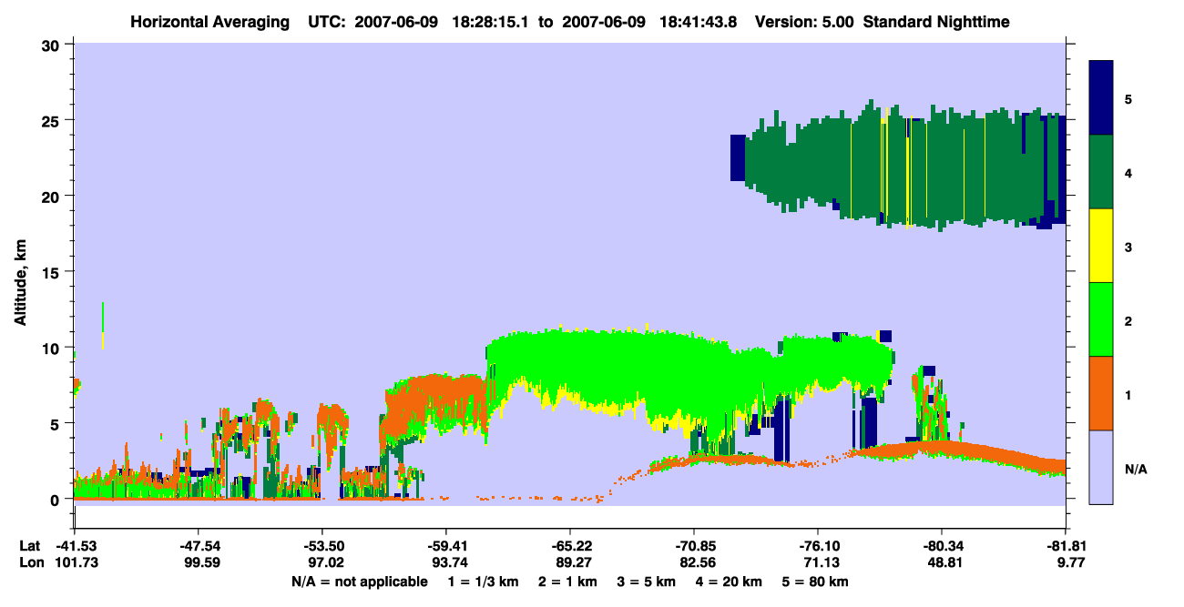Click the y-axis tick label 10
Screen dimensions: 1184x607
click(53, 348)
